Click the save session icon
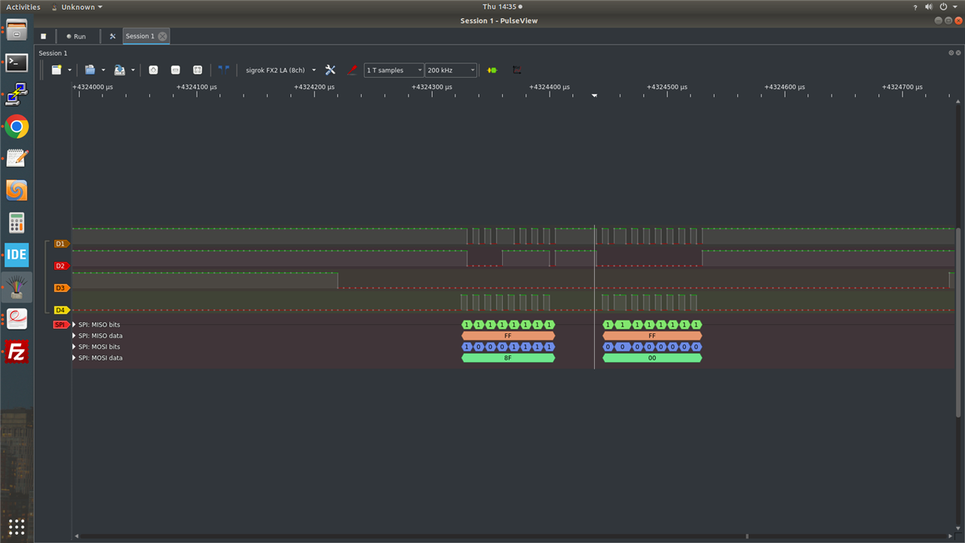 coord(119,70)
